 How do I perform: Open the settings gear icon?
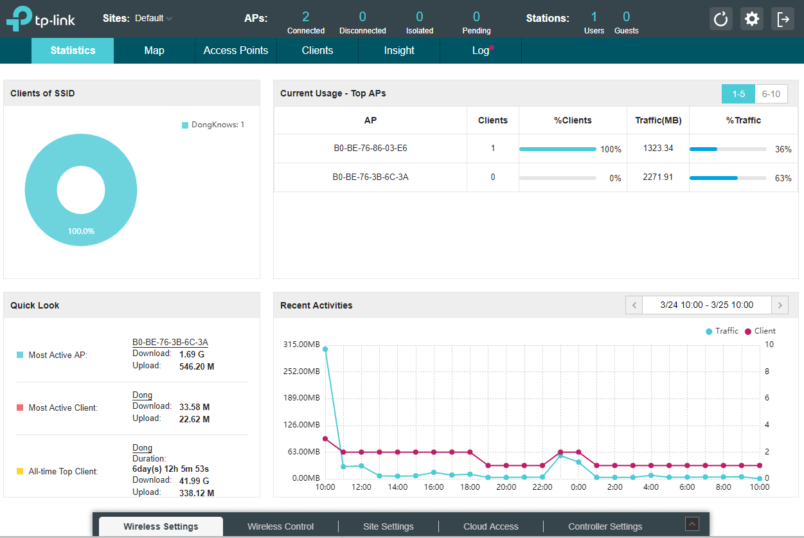tap(752, 19)
